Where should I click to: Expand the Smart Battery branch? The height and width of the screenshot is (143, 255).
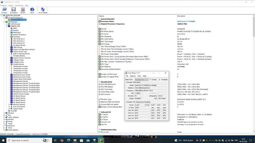(x=4, y=130)
